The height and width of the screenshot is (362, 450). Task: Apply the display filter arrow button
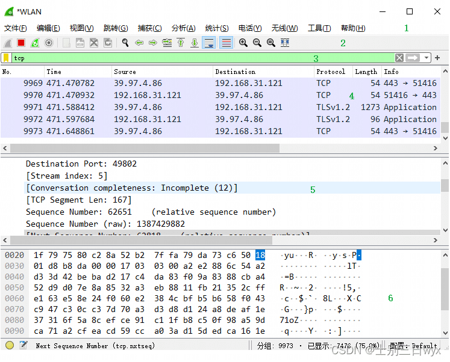(x=413, y=58)
